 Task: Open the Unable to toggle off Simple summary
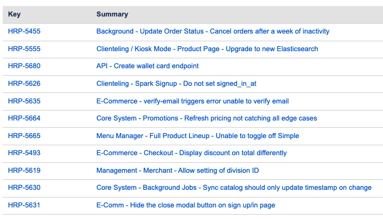tap(198, 136)
